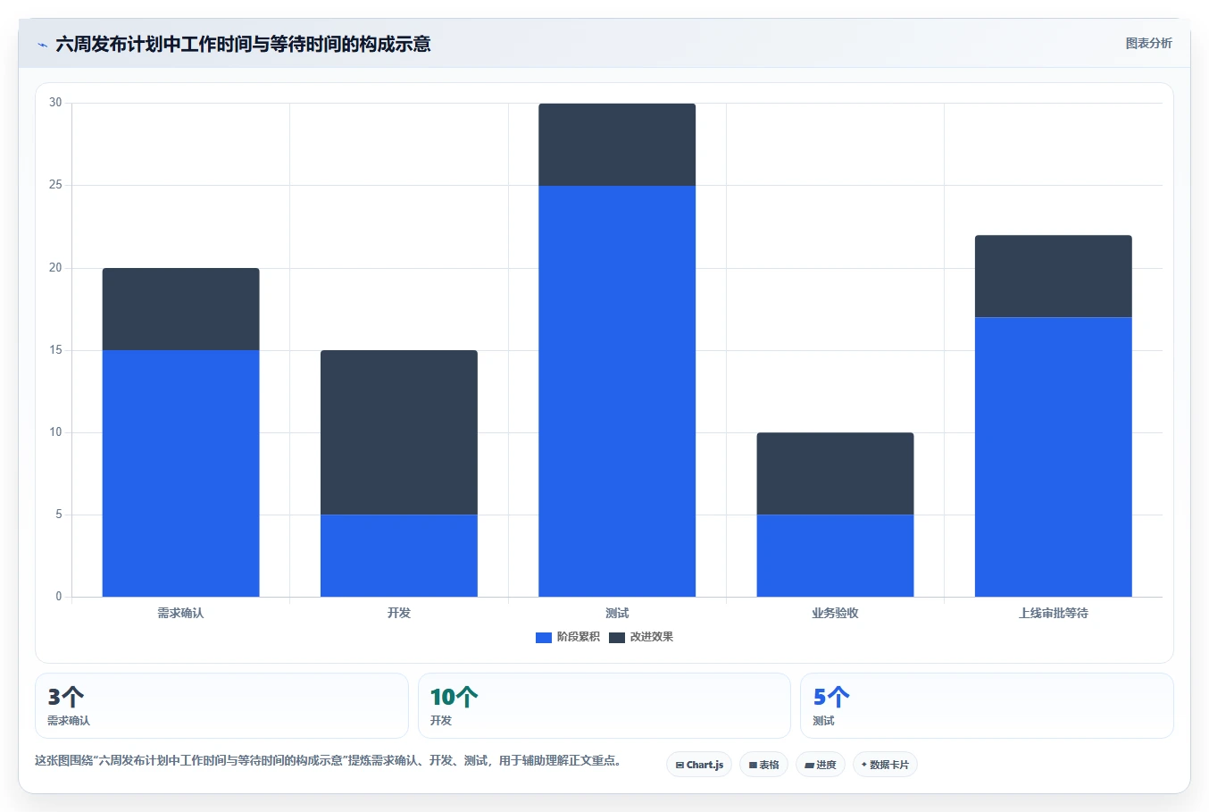This screenshot has width=1209, height=812.
Task: Click the 上线审批等待 x-axis label
Action: click(1054, 613)
